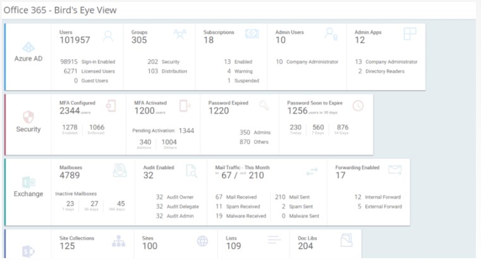Click the Audit Enabled document-search icon
The image size is (481, 260).
point(192,171)
